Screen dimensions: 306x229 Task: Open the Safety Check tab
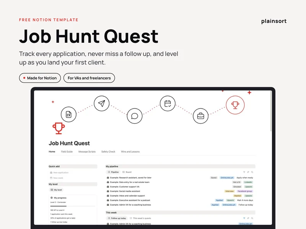[108, 152]
